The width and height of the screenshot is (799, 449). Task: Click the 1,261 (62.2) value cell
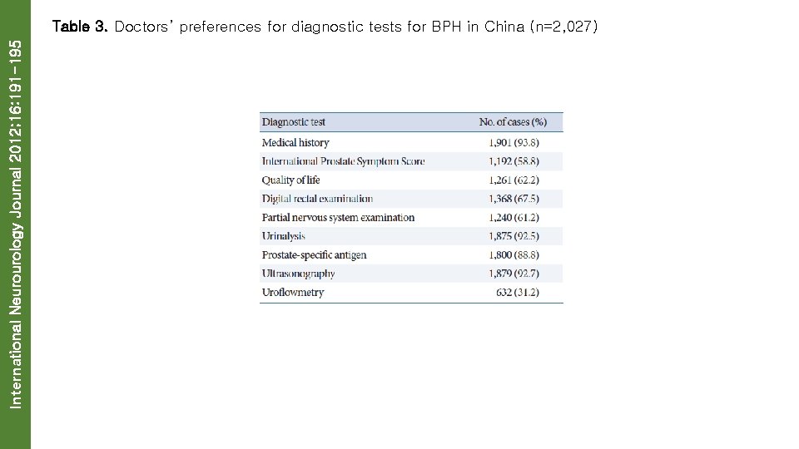[514, 180]
